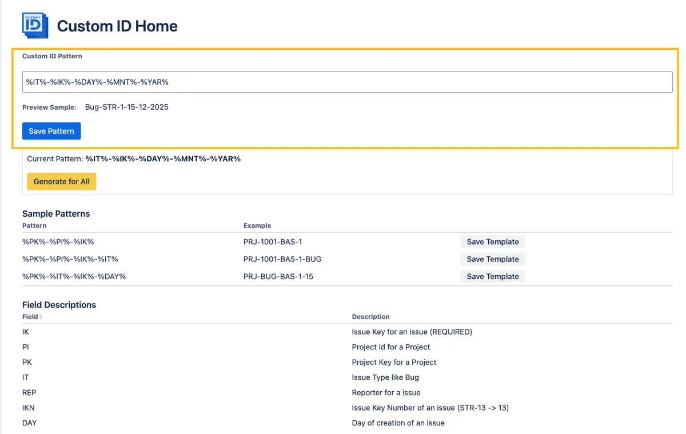Select pattern %PK%-%PI%-%IK%-%IT%
The width and height of the screenshot is (686, 434).
[70, 259]
